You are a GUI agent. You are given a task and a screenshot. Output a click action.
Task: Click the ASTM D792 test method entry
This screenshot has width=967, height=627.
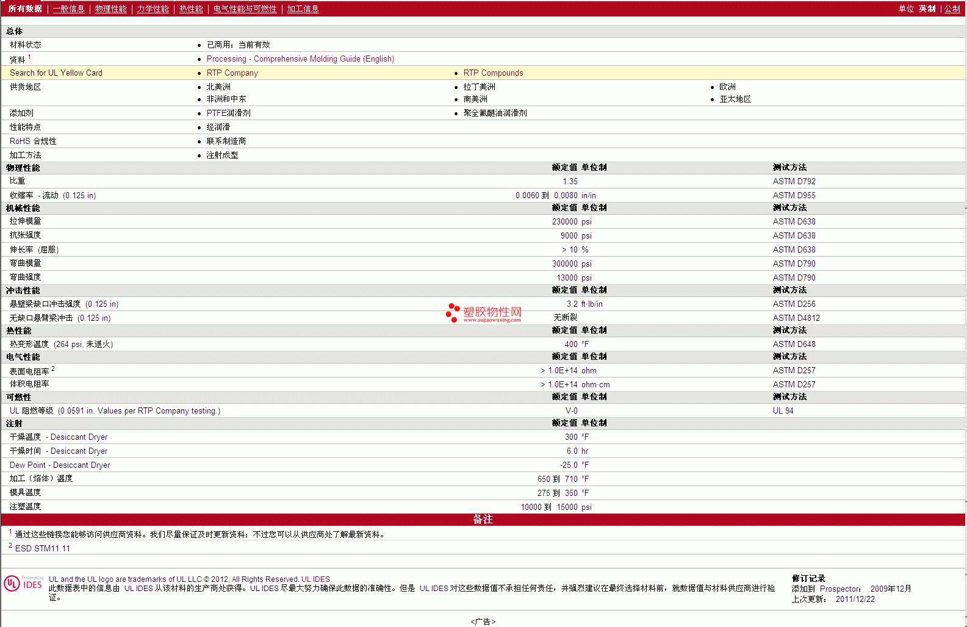tap(794, 181)
